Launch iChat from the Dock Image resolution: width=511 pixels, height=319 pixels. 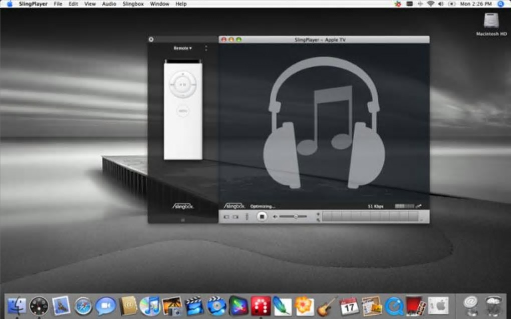click(105, 306)
